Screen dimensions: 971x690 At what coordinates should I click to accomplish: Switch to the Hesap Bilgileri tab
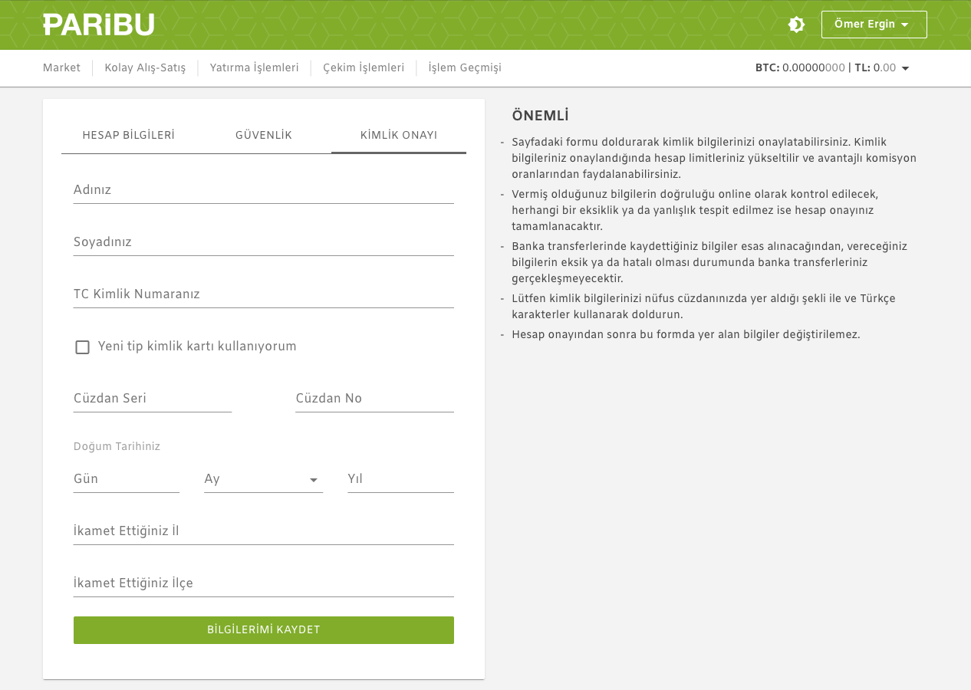(x=128, y=136)
